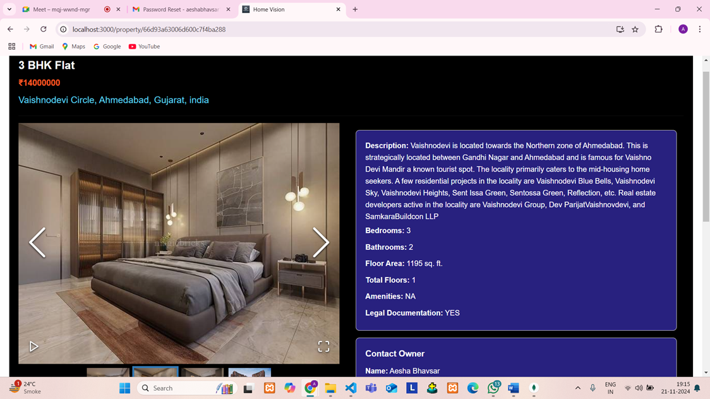Open WhatsApp from the taskbar

click(493, 388)
